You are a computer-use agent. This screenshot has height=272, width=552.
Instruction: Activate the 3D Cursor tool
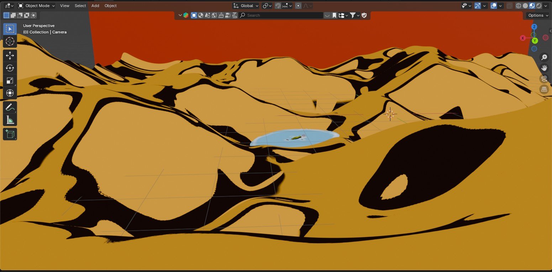pos(10,41)
